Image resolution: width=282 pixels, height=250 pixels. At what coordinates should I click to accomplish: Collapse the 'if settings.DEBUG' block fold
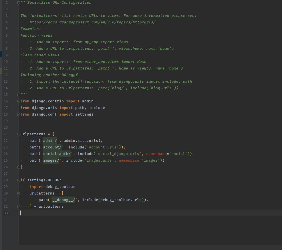click(x=19, y=180)
